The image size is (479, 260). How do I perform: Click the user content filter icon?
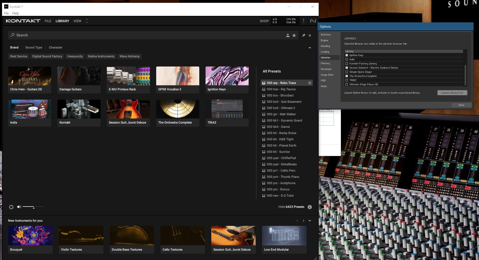pos(288,35)
